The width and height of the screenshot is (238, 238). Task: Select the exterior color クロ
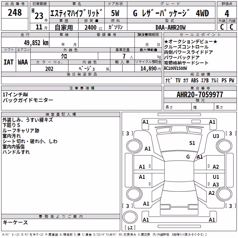64,56
